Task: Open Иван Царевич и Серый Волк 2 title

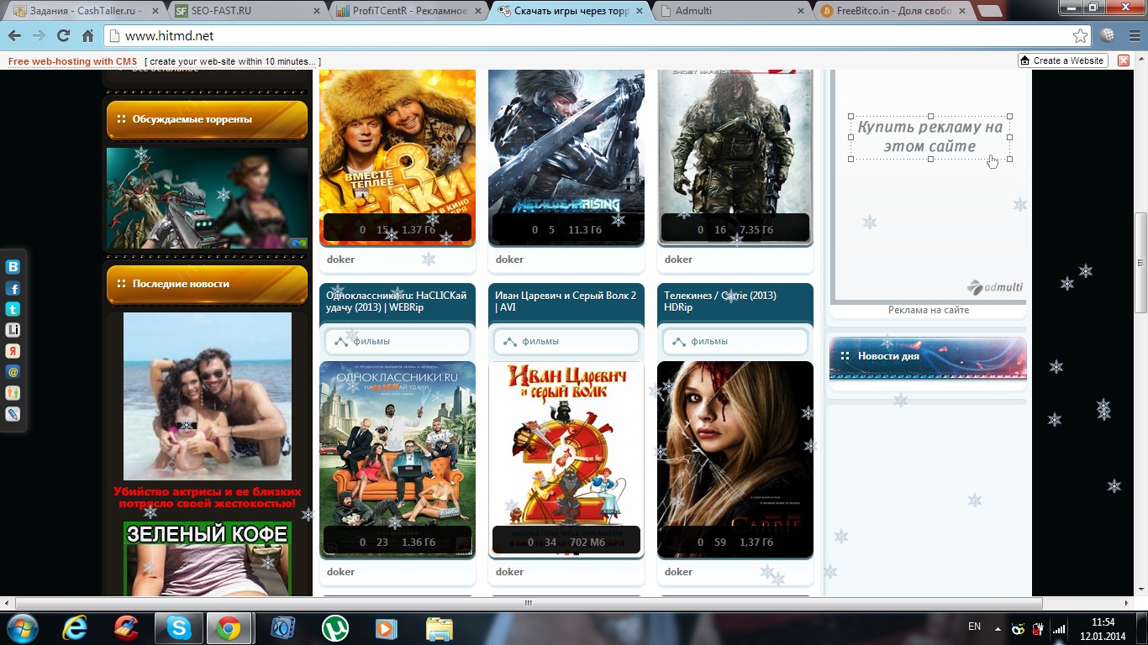Action: pyautogui.click(x=566, y=301)
